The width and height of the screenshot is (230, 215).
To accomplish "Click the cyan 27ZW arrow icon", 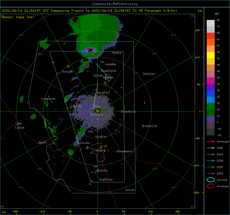I will (211, 161).
